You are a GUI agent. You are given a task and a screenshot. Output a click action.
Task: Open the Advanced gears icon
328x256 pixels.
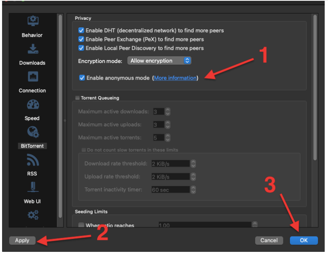pyautogui.click(x=33, y=215)
